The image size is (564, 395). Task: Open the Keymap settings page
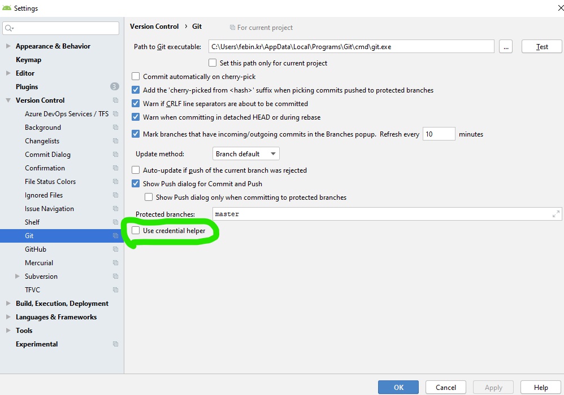coord(28,60)
